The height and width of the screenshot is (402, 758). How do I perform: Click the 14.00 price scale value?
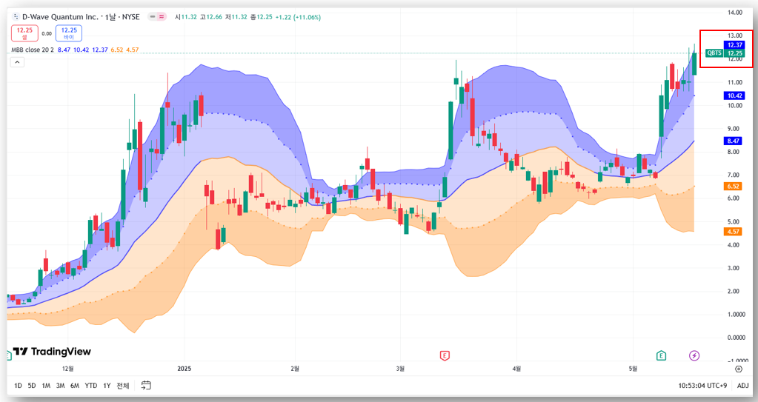coord(735,13)
